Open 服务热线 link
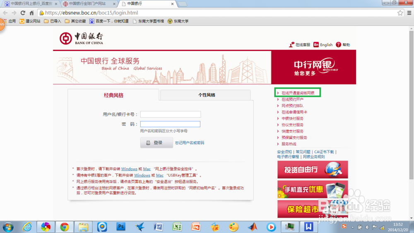 coord(289,144)
